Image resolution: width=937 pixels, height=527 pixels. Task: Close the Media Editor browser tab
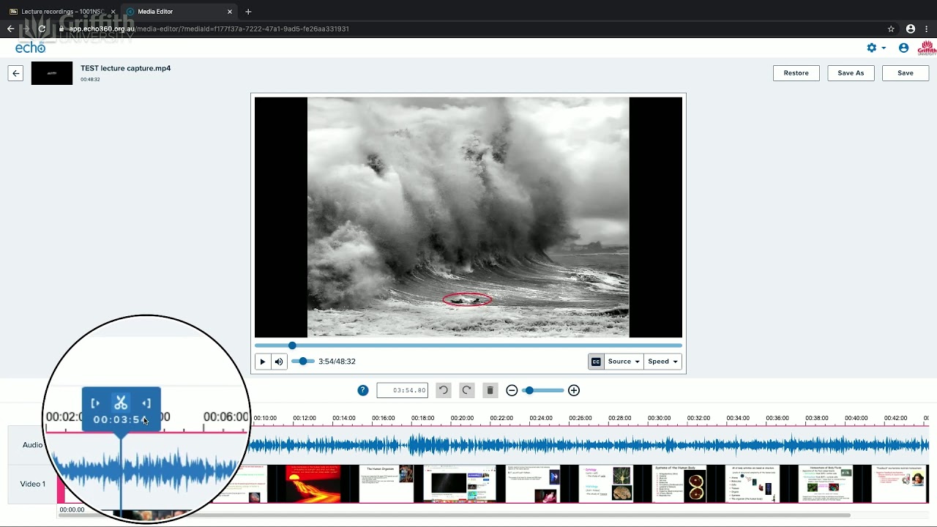pos(230,12)
